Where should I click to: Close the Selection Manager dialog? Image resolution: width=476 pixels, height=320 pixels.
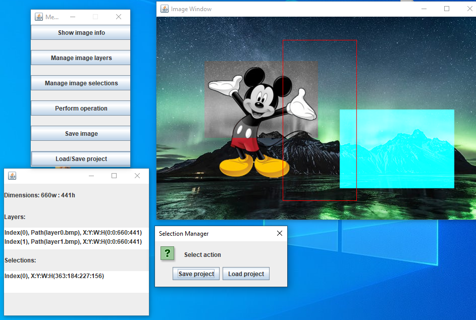coord(280,233)
